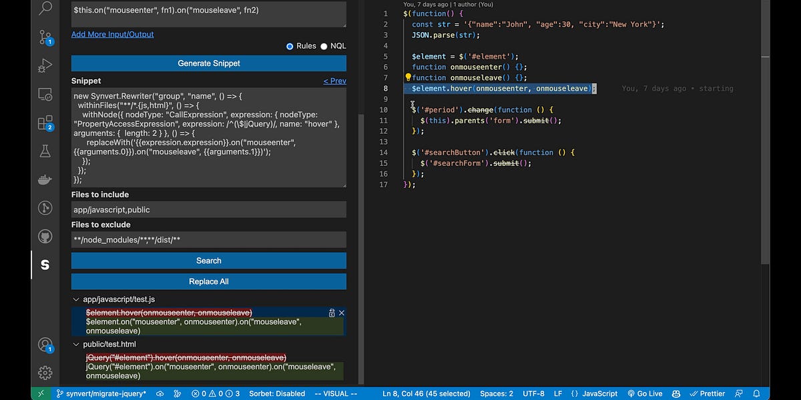Image resolution: width=801 pixels, height=400 pixels.
Task: Collapse the public/test.html results
Action: [x=77, y=344]
